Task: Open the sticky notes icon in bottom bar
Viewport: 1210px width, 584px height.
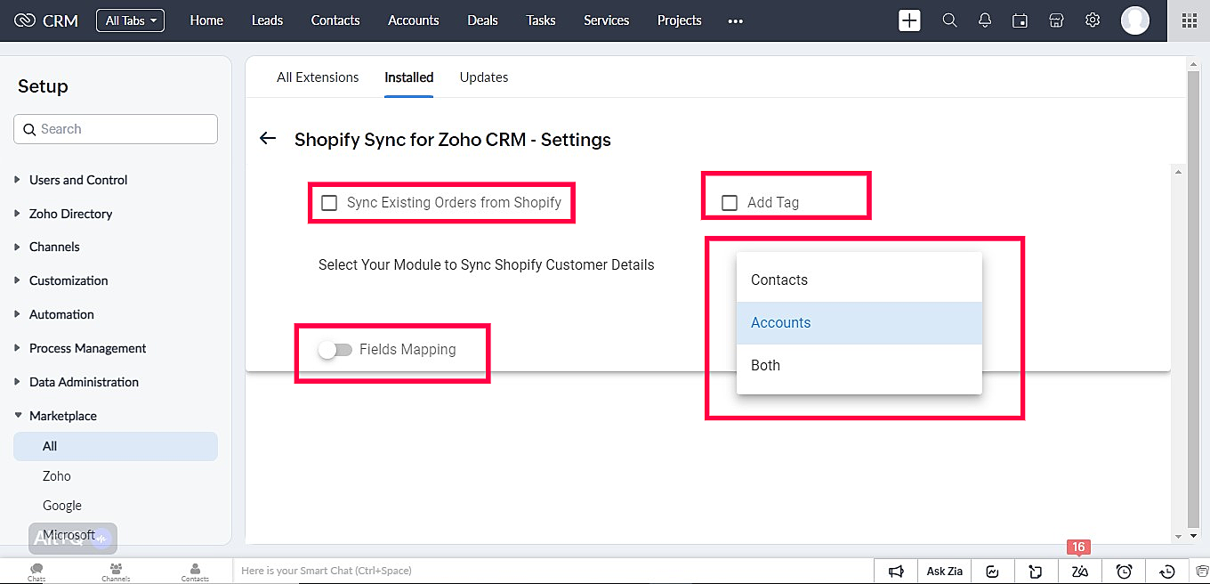Action: 1036,571
